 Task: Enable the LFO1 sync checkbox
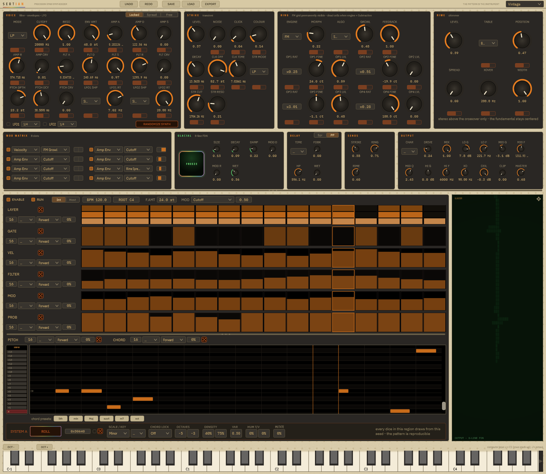click(9, 124)
